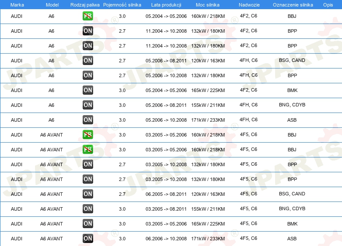Click body code 4F5, C6 in the ASB row
This screenshot has height=246, width=342.
(x=248, y=238)
